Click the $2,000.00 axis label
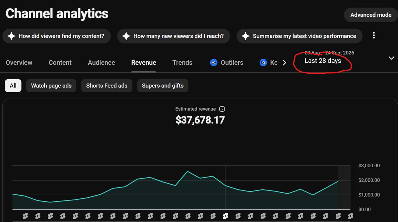Viewport: 398px width, 222px height. pyautogui.click(x=369, y=180)
